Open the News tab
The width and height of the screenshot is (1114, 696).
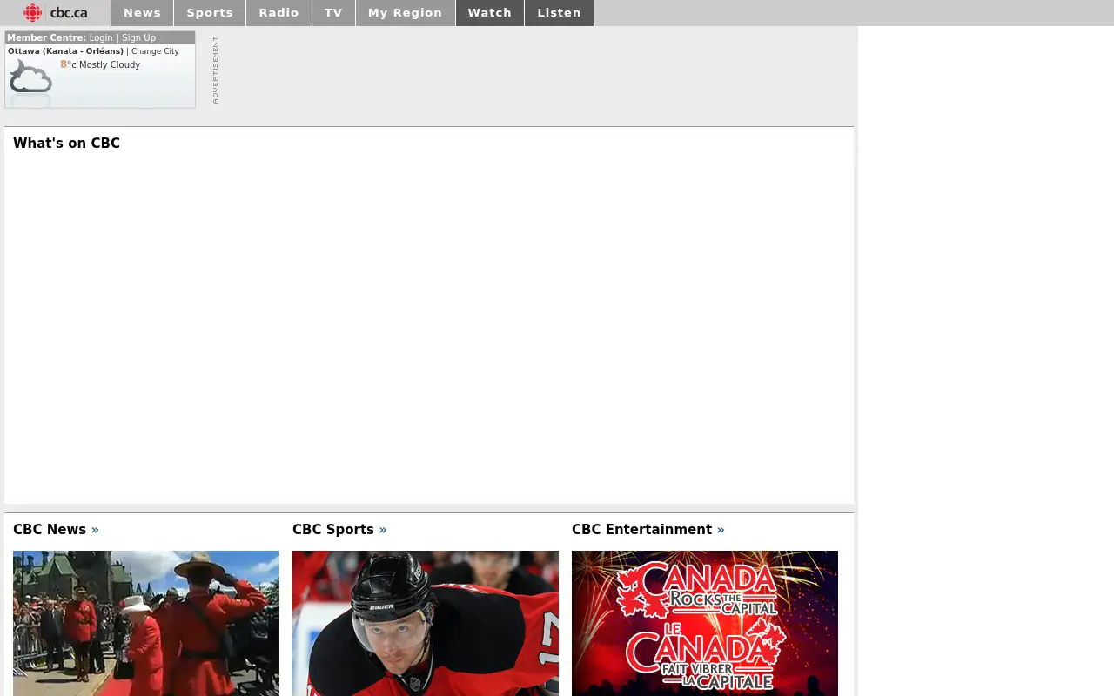coord(142,13)
